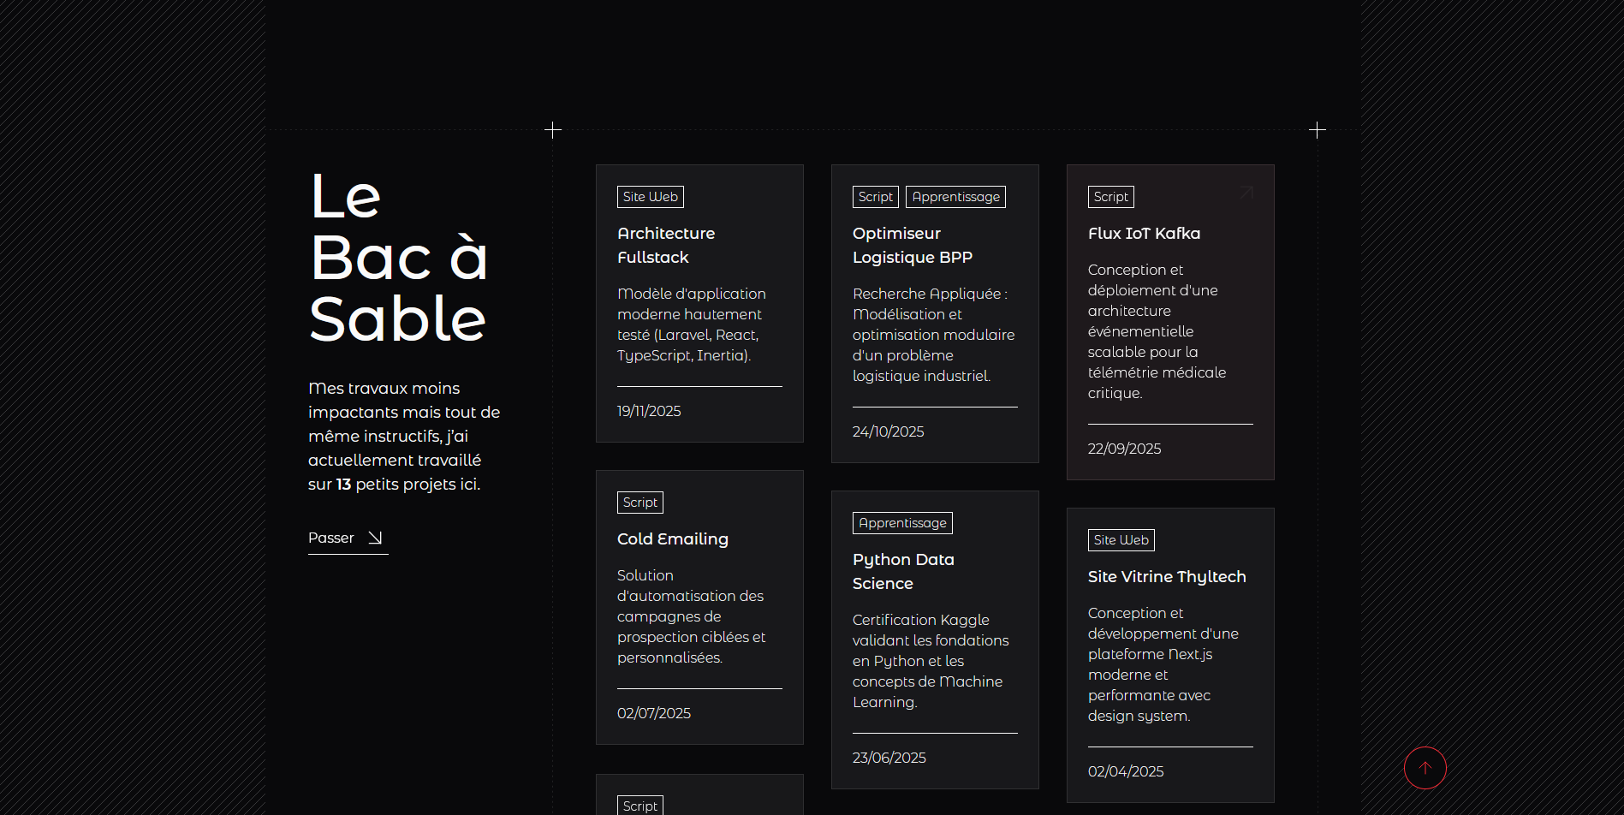Select the Script tag on Cold Emailing card
1624x815 pixels.
tap(639, 503)
